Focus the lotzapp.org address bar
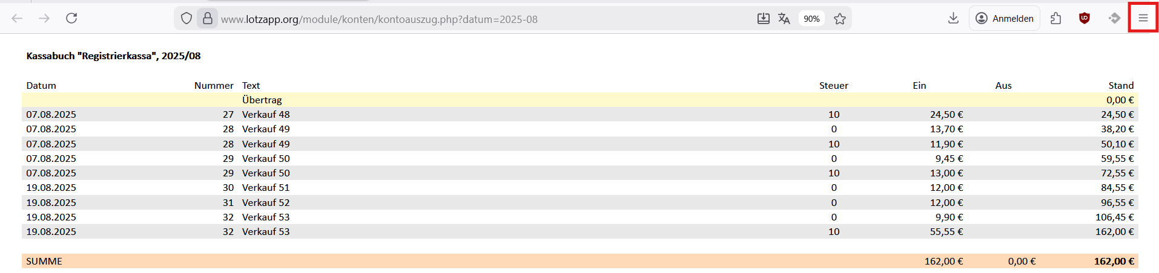The width and height of the screenshot is (1159, 273). pos(424,19)
